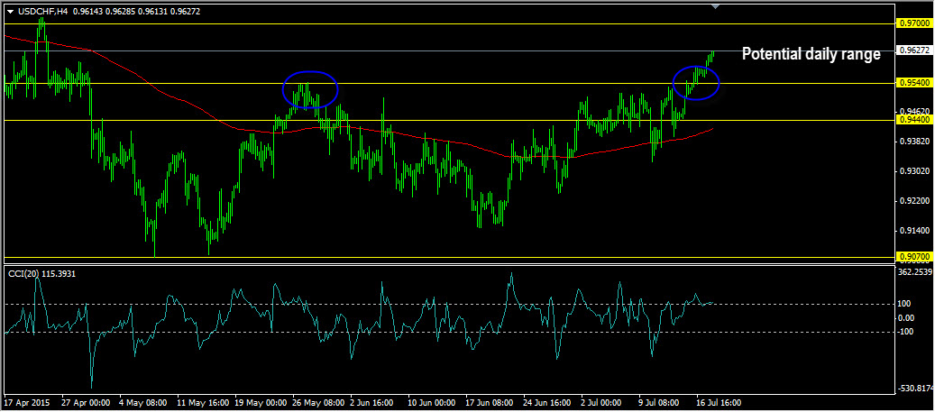Screen dimensions: 935x412
Task: Select the 'Potential daily range' text label
Action: coord(811,54)
